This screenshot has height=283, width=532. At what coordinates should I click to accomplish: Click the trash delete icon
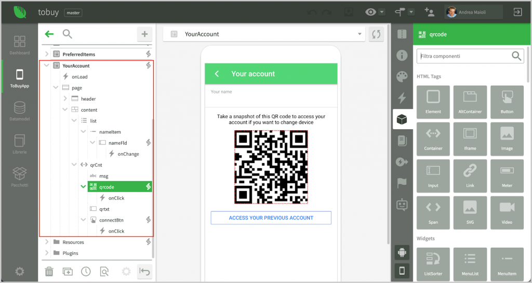[49, 272]
